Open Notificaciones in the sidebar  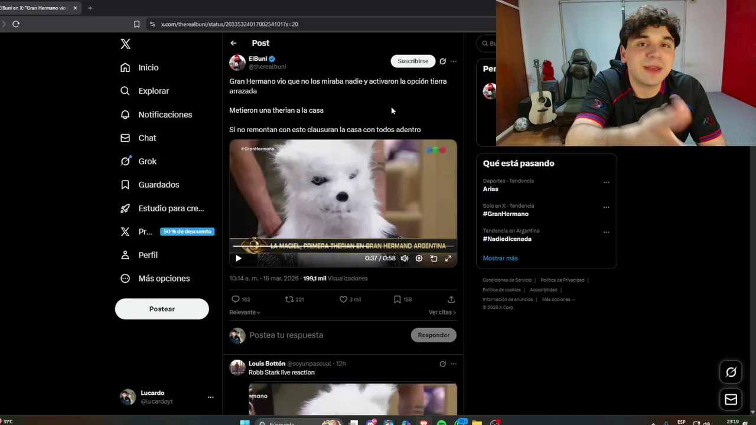[157, 115]
